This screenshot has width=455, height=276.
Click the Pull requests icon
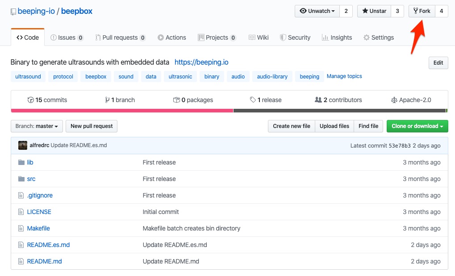point(98,38)
